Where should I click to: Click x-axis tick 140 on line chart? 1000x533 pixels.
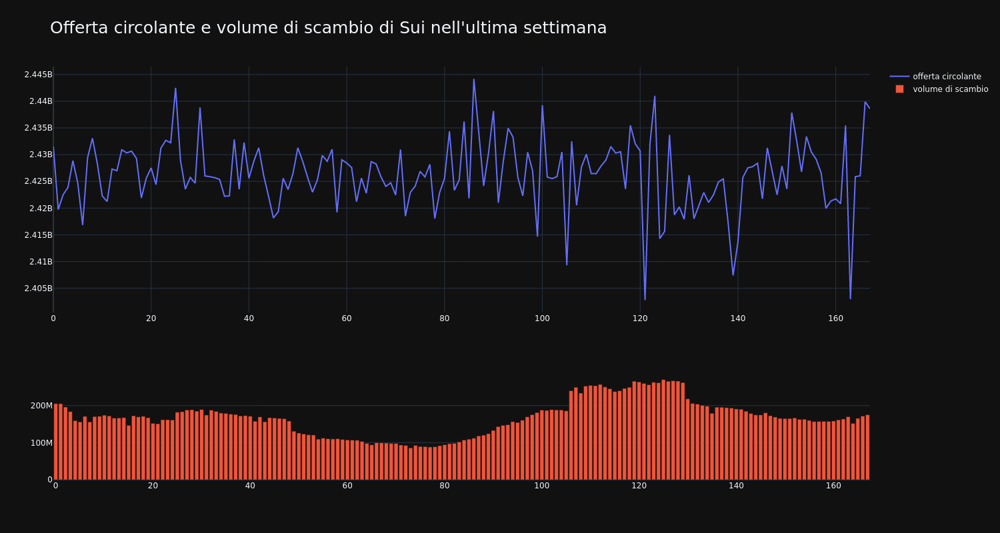coord(738,318)
